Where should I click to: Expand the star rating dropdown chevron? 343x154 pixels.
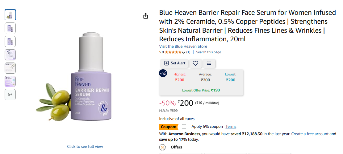(183, 52)
